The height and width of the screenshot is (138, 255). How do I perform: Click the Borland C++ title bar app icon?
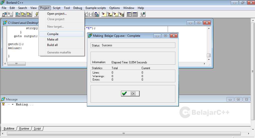coord(2,2)
